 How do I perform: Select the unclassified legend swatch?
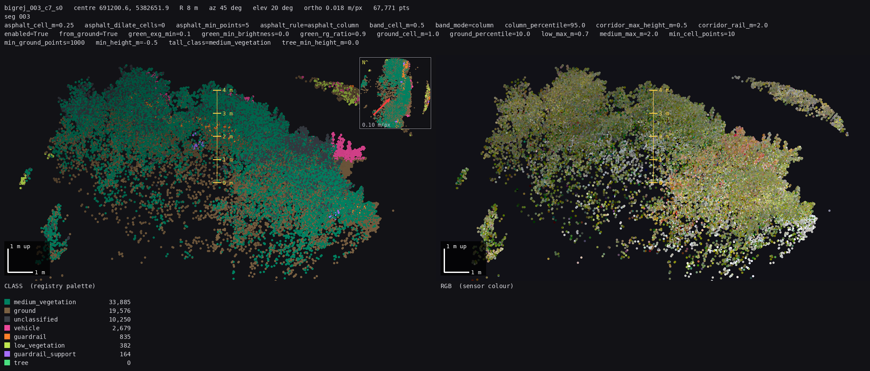pos(7,319)
